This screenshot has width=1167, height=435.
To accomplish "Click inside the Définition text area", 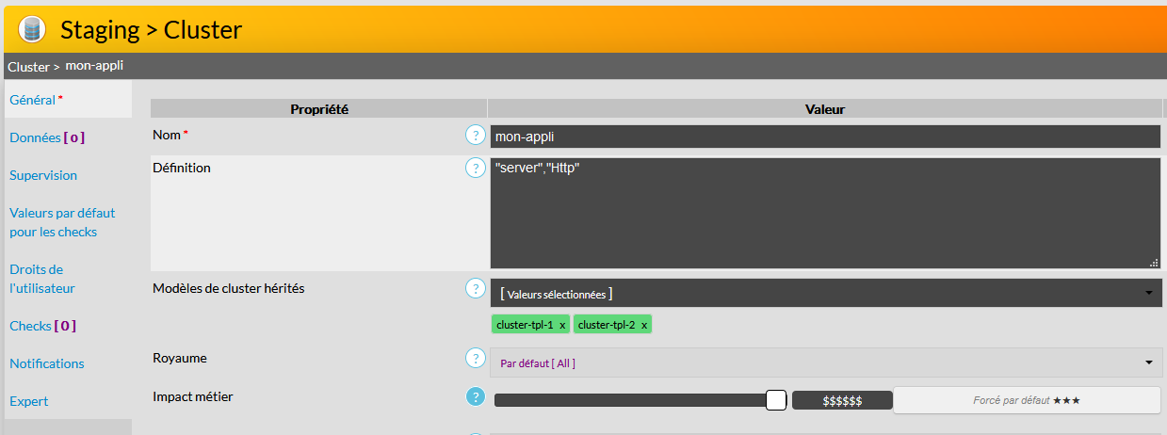I will pos(824,213).
